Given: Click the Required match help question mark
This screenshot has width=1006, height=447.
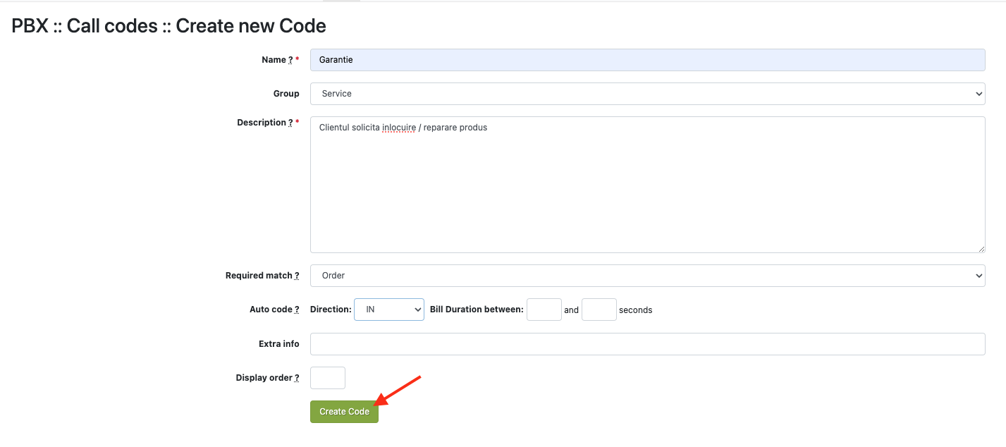Looking at the screenshot, I should tap(297, 276).
